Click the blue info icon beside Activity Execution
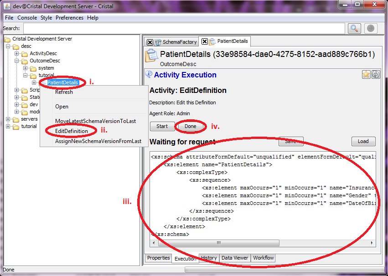Image resolution: width=388 pixels, height=276 pixels. [x=149, y=74]
